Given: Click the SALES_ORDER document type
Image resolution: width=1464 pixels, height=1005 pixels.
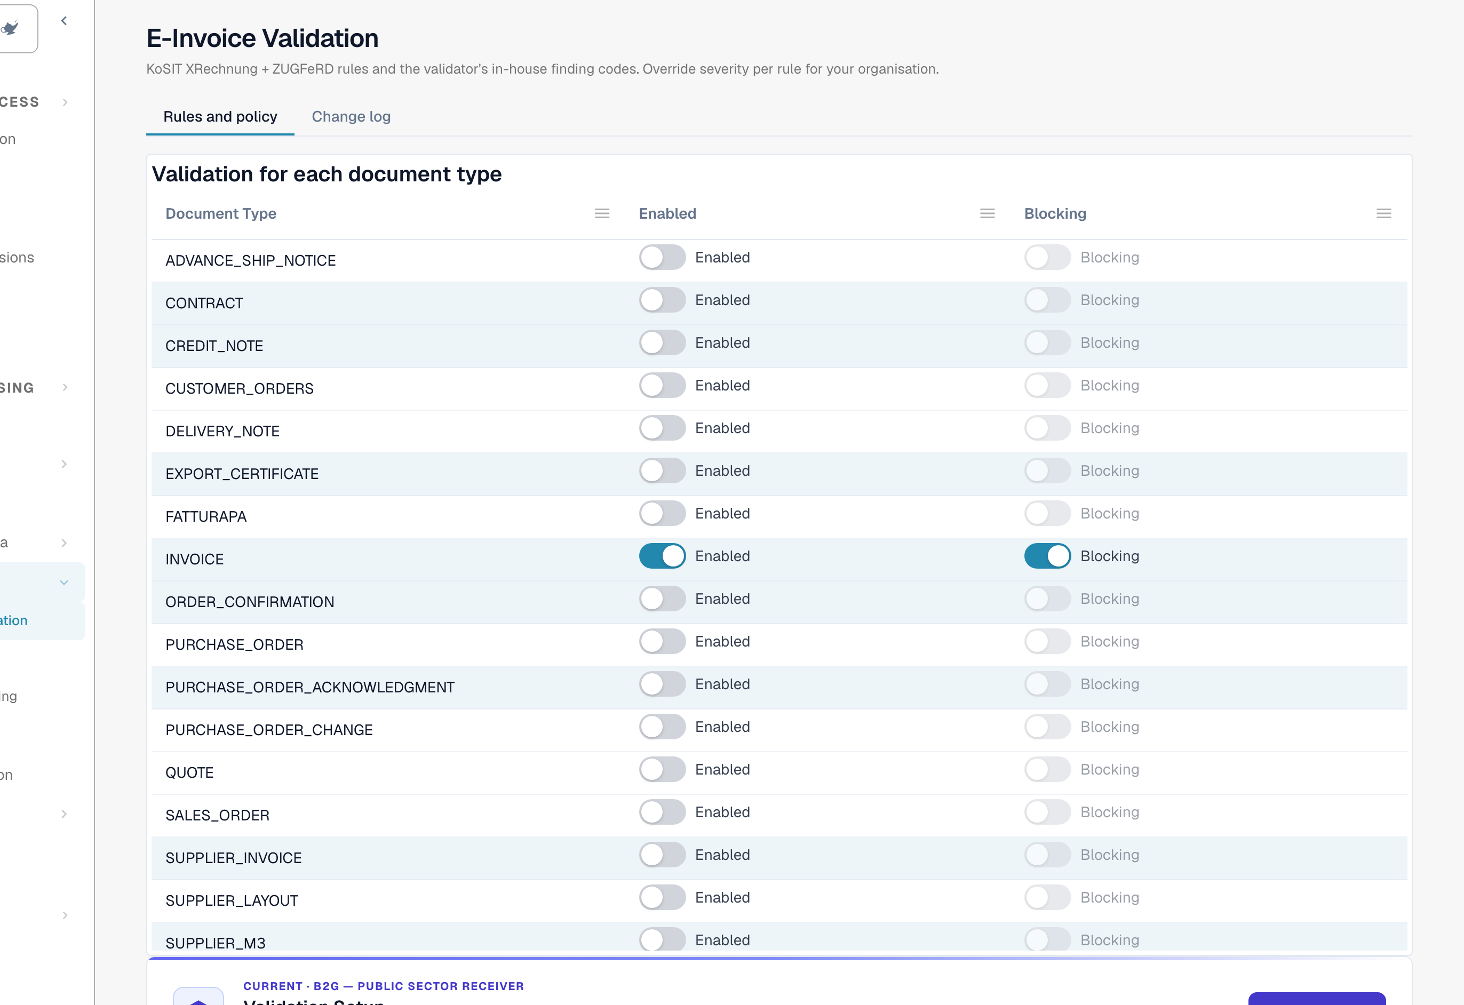Looking at the screenshot, I should pos(217,816).
